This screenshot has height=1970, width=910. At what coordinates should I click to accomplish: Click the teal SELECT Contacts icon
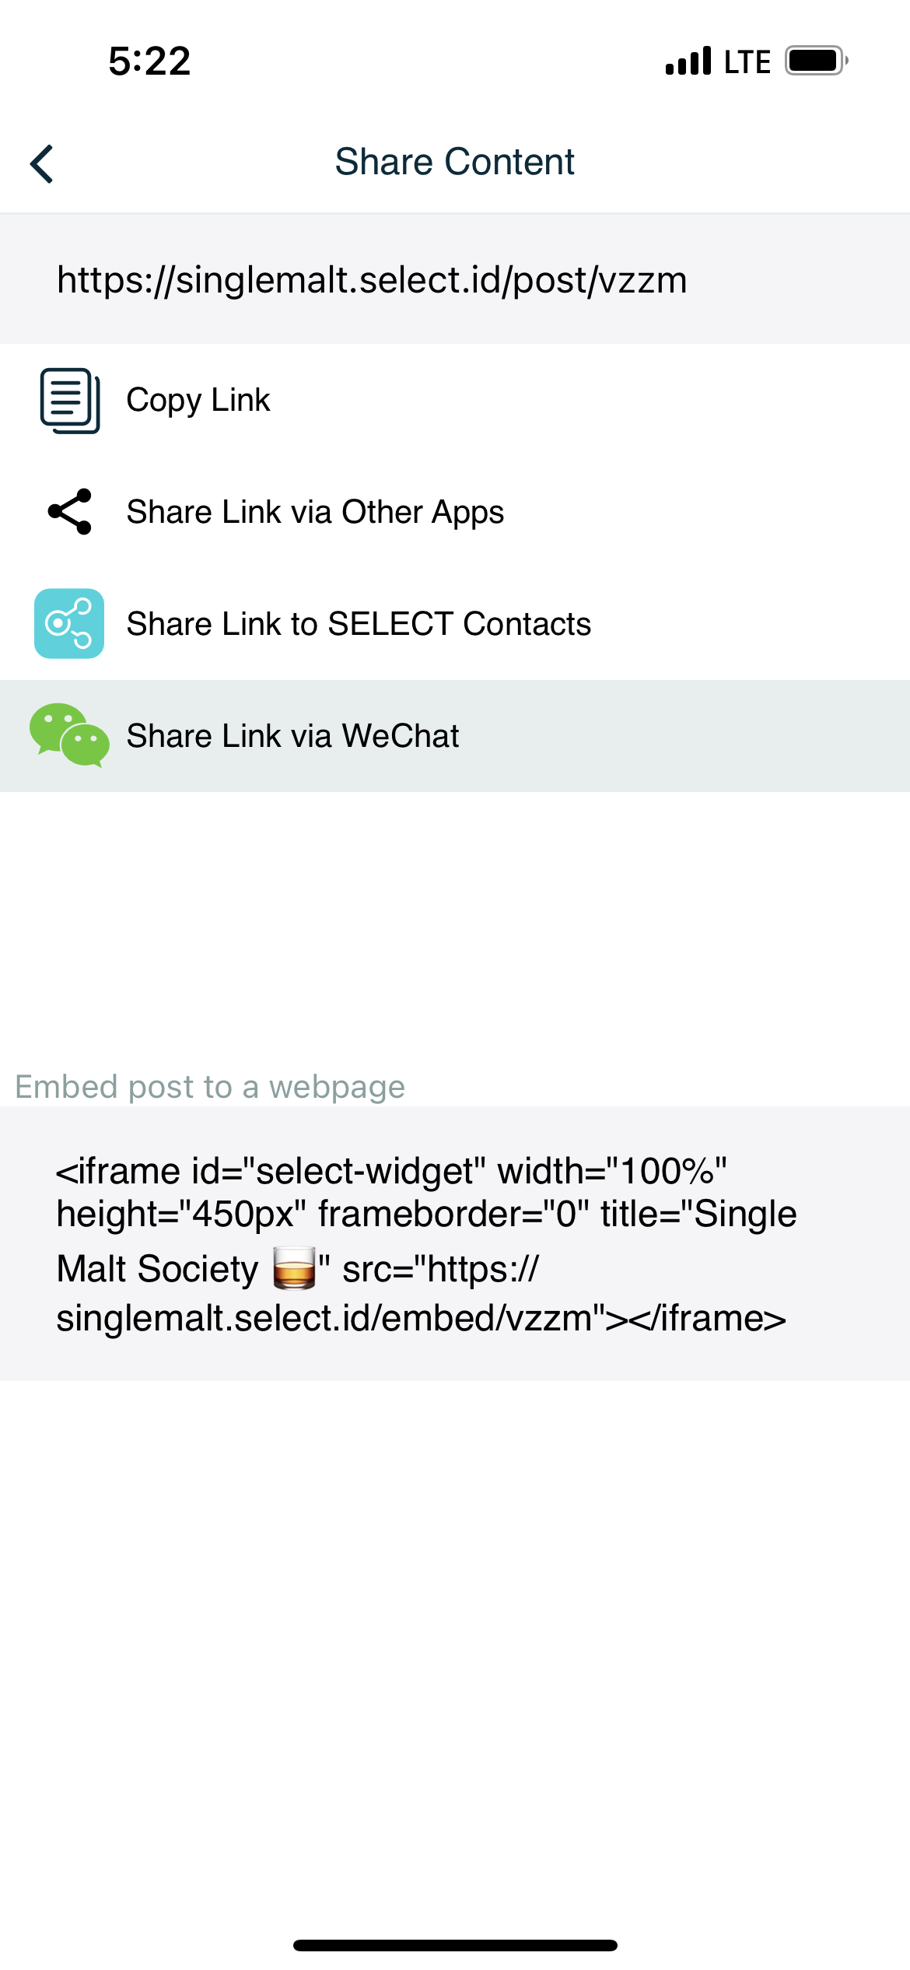69,623
